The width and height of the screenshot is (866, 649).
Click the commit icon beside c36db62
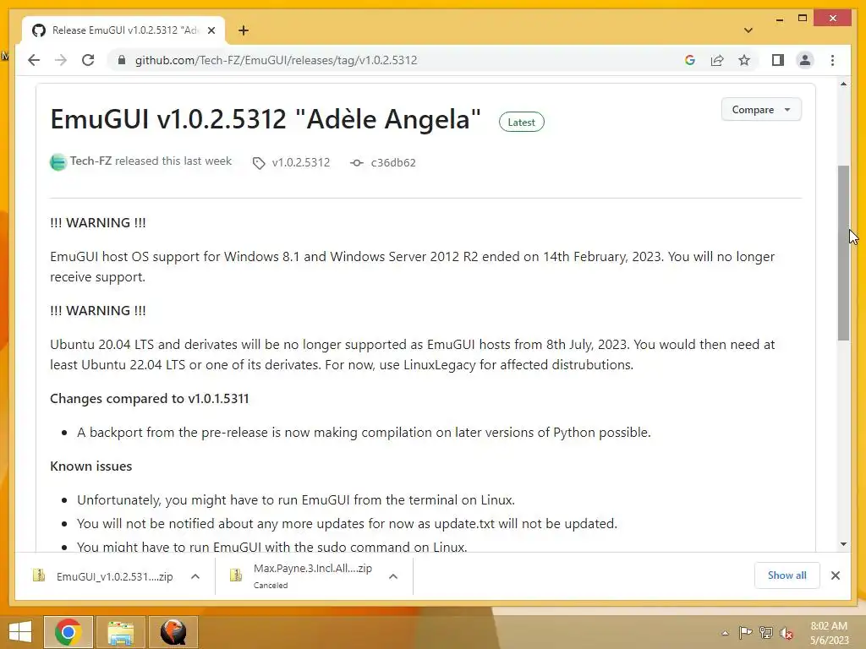tap(357, 163)
